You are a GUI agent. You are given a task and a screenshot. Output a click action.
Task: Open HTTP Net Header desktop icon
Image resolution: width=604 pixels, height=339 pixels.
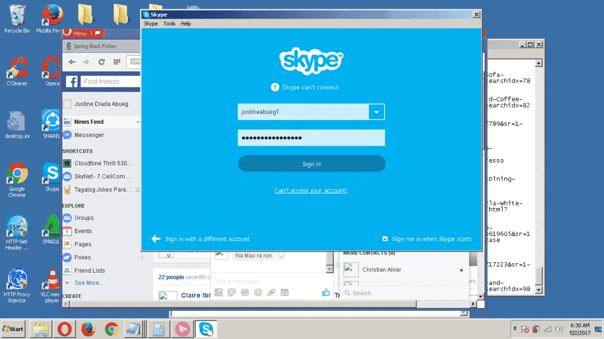coord(17,233)
